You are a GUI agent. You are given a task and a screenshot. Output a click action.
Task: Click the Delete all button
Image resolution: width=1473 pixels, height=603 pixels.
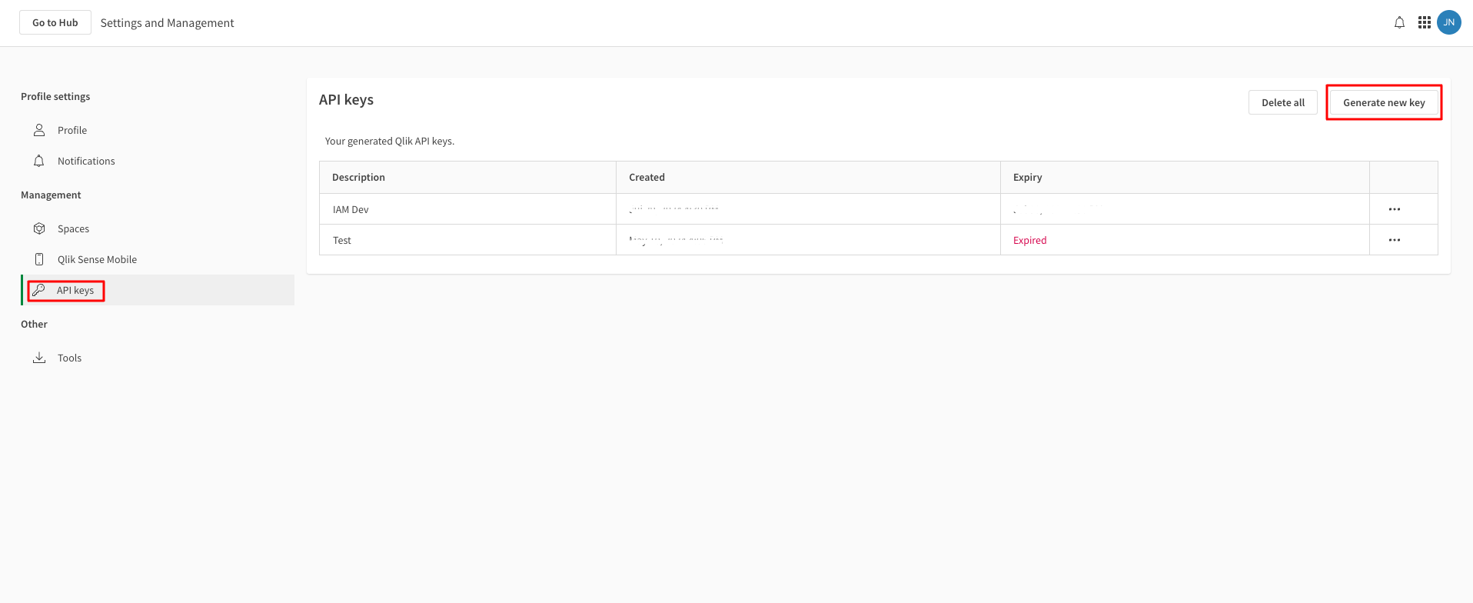[1282, 102]
